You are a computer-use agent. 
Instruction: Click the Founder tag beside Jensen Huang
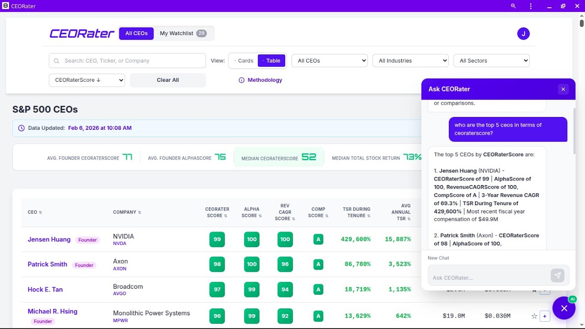click(88, 240)
